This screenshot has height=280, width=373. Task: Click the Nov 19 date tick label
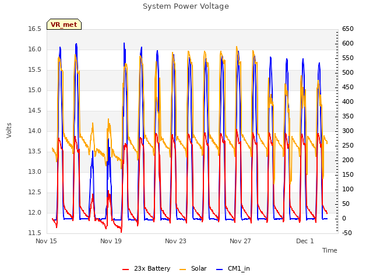[x=111, y=241]
